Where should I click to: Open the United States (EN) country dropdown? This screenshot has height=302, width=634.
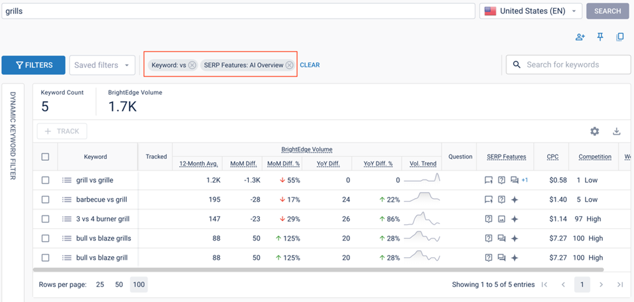point(532,11)
